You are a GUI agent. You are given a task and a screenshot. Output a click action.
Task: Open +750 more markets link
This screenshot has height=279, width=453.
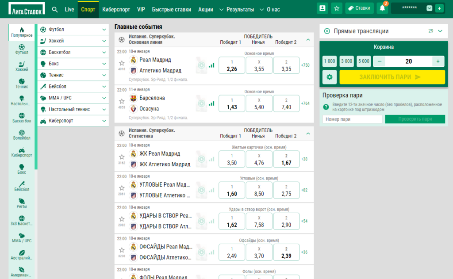(x=305, y=65)
